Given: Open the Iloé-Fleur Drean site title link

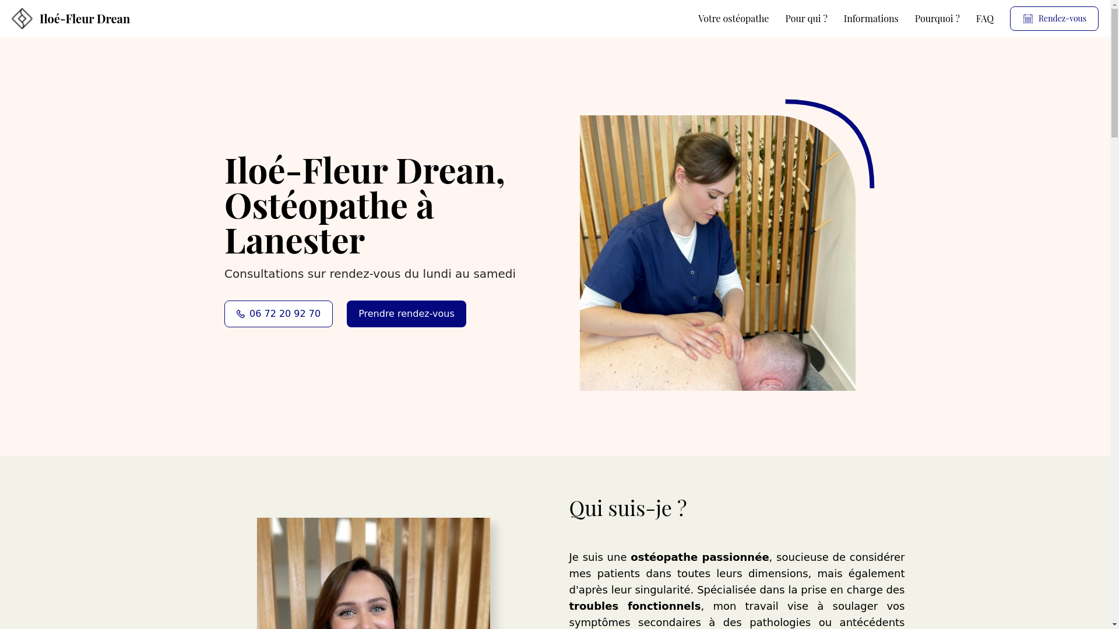Looking at the screenshot, I should (x=85, y=19).
